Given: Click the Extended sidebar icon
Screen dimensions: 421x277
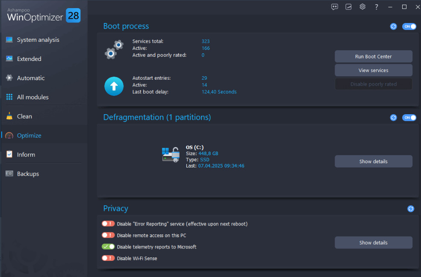Looking at the screenshot, I should tap(9, 59).
